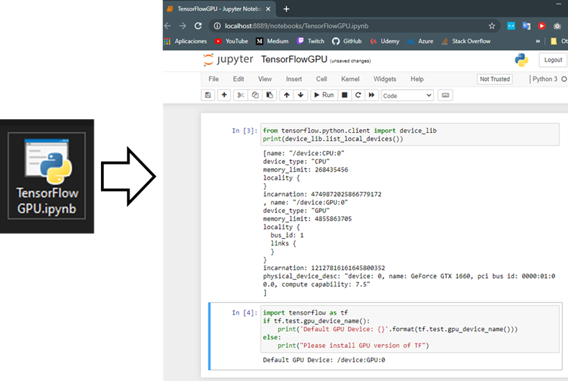
Task: Click the red play-button extension icon
Action: click(x=541, y=26)
